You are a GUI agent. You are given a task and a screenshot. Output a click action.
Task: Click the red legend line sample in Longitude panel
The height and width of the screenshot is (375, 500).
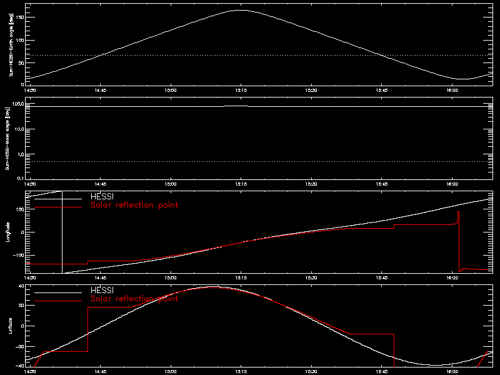point(58,207)
